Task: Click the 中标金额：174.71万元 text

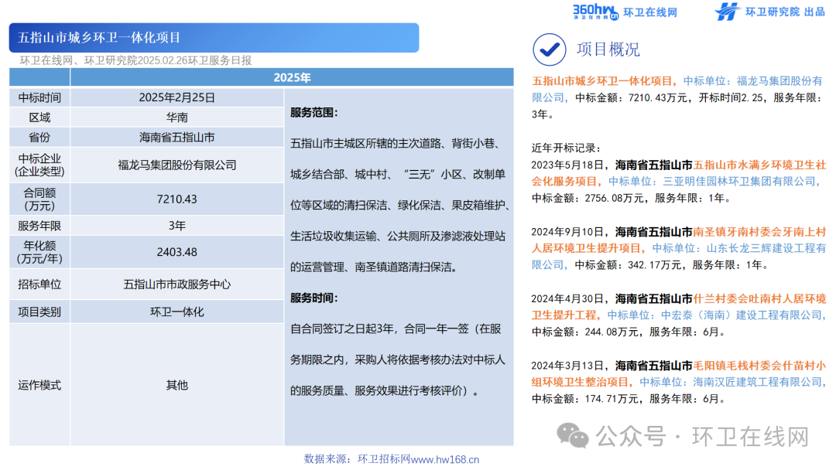Action: click(x=586, y=399)
